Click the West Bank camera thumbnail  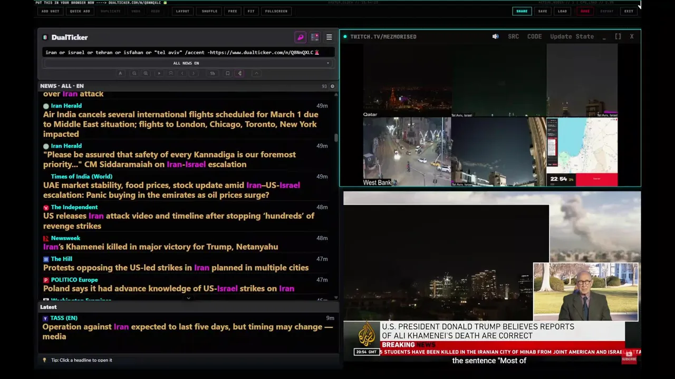pyautogui.click(x=406, y=152)
